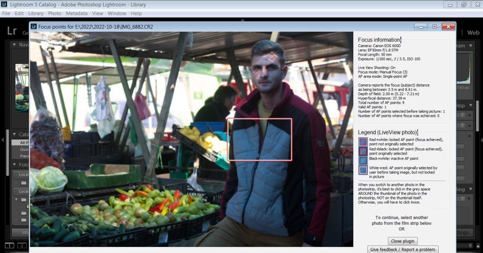Click the Navigator preview thumbnail
Viewport: 483px width, 253px height.
[x=22, y=88]
